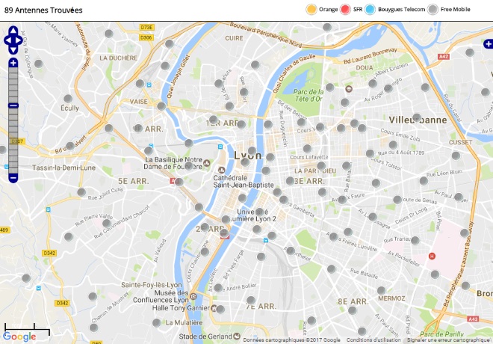Pan the map right with the arrow
Screen dimensions: 493x344
[19, 40]
